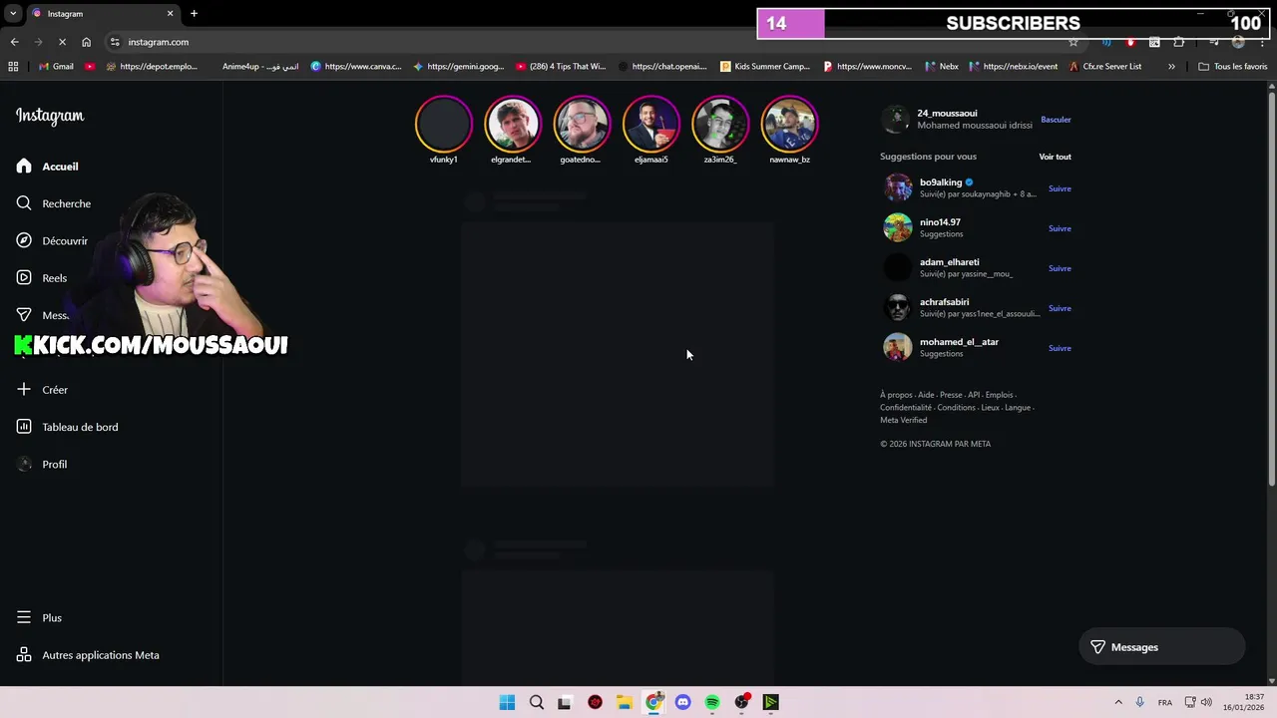The image size is (1277, 718).
Task: View site information icon
Action: [x=115, y=42]
